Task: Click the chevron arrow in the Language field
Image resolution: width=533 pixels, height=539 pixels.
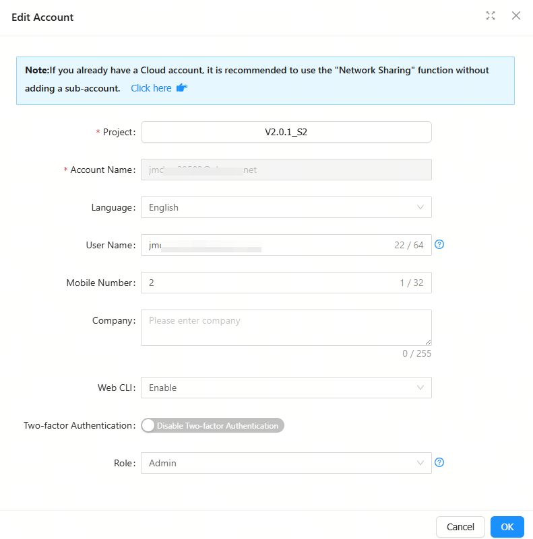Action: [420, 207]
